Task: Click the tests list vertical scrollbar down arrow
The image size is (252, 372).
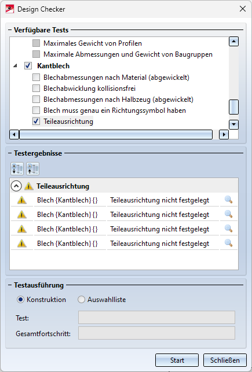Action: click(x=233, y=124)
